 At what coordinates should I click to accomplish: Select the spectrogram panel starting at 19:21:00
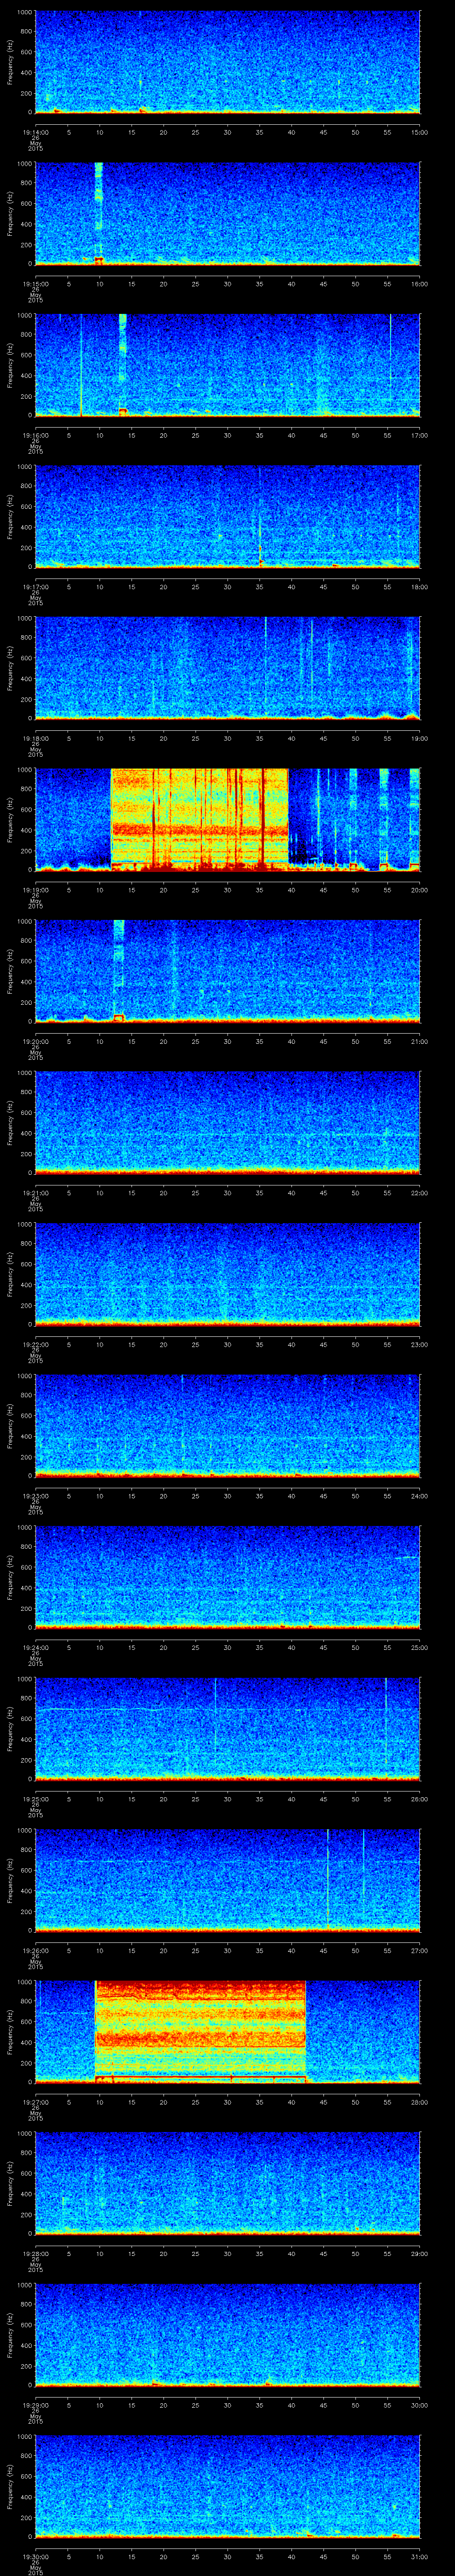tap(227, 1122)
